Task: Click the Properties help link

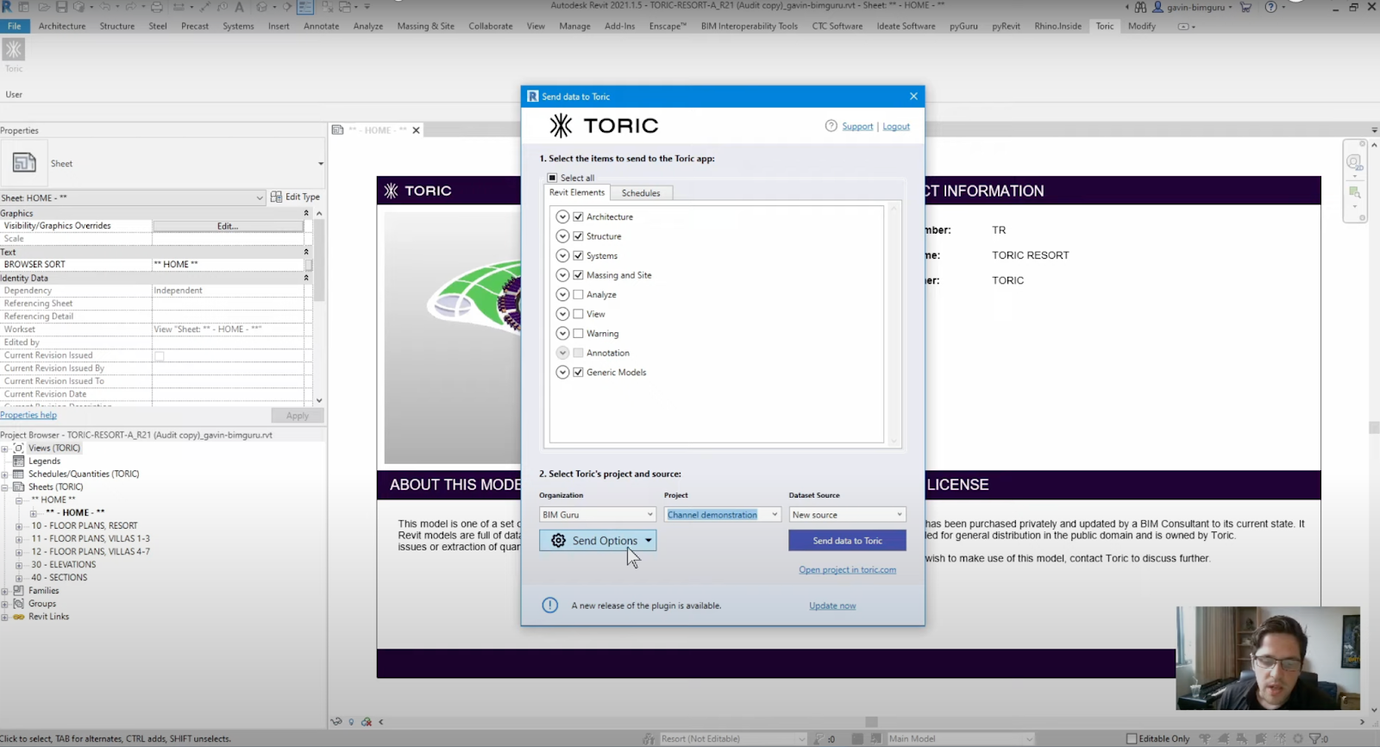Action: coord(28,415)
